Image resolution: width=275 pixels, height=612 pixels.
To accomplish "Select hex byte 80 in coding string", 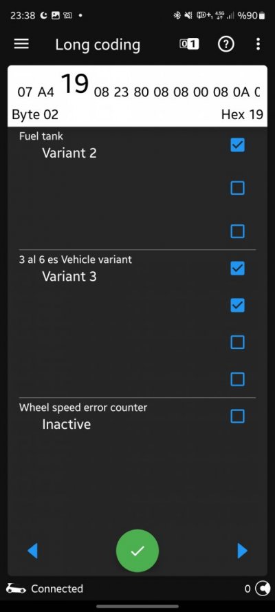I will [141, 92].
